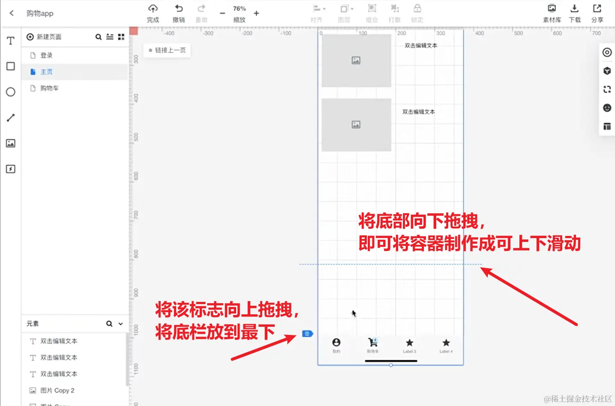Open the smiley sticker panel on the right
615x406 pixels.
coord(607,107)
